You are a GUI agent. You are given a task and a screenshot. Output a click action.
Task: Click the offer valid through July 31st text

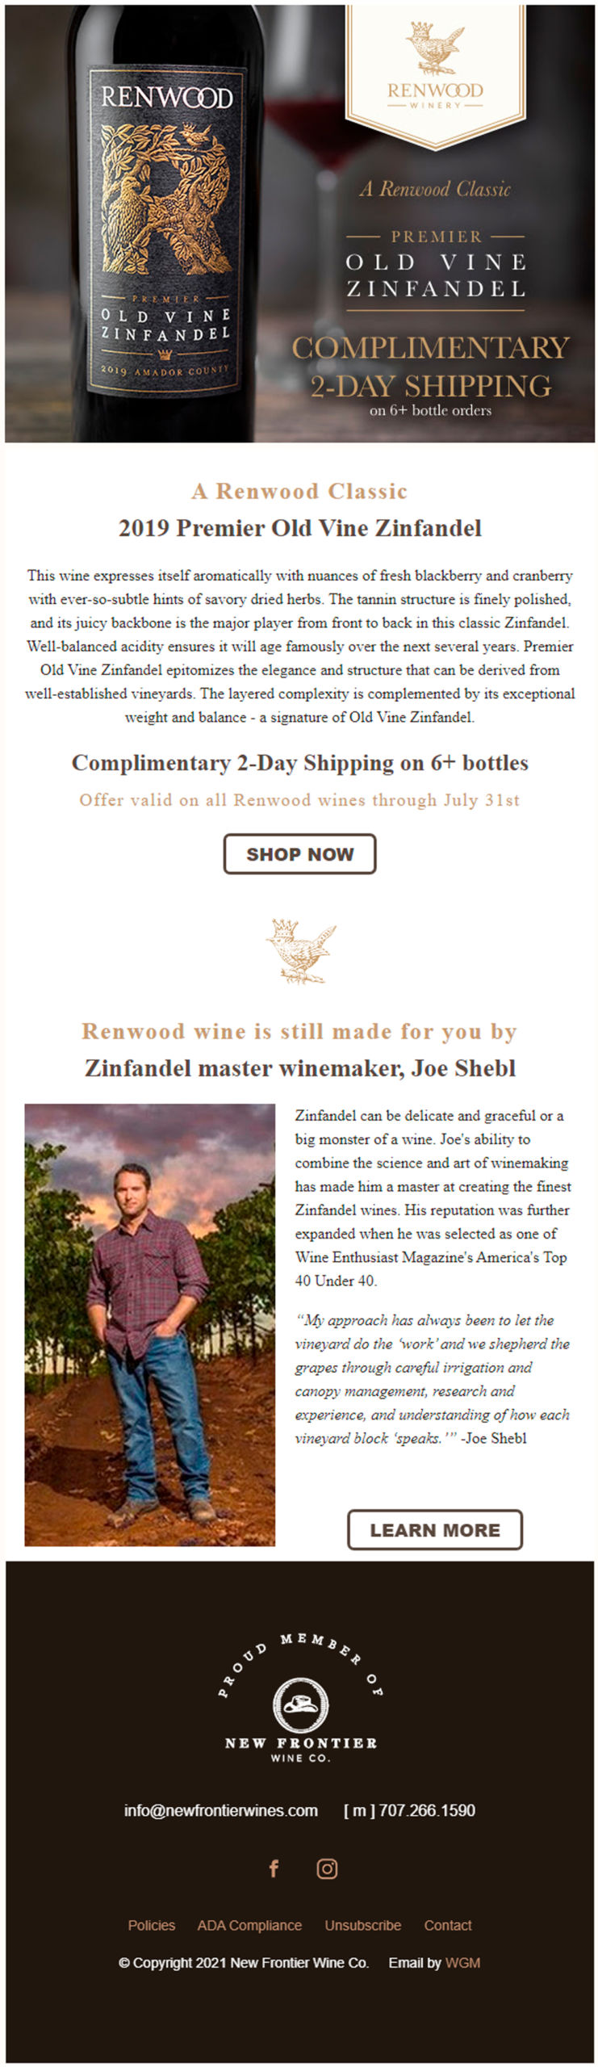pyautogui.click(x=299, y=800)
